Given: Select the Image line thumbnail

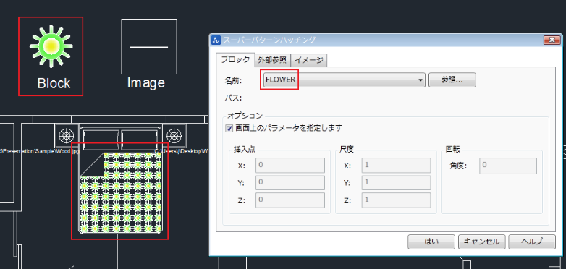Looking at the screenshot, I should pyautogui.click(x=148, y=47).
